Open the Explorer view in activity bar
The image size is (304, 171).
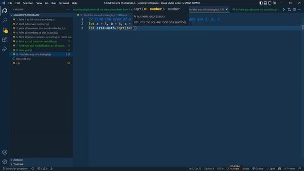pos(5,11)
